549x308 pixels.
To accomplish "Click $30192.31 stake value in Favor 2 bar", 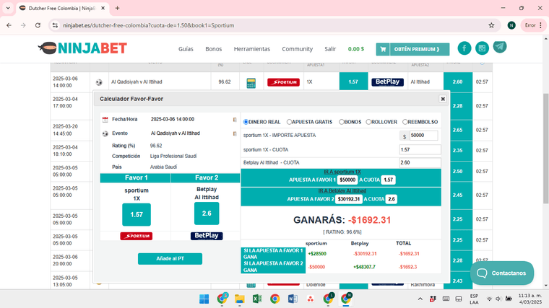I will tap(348, 199).
